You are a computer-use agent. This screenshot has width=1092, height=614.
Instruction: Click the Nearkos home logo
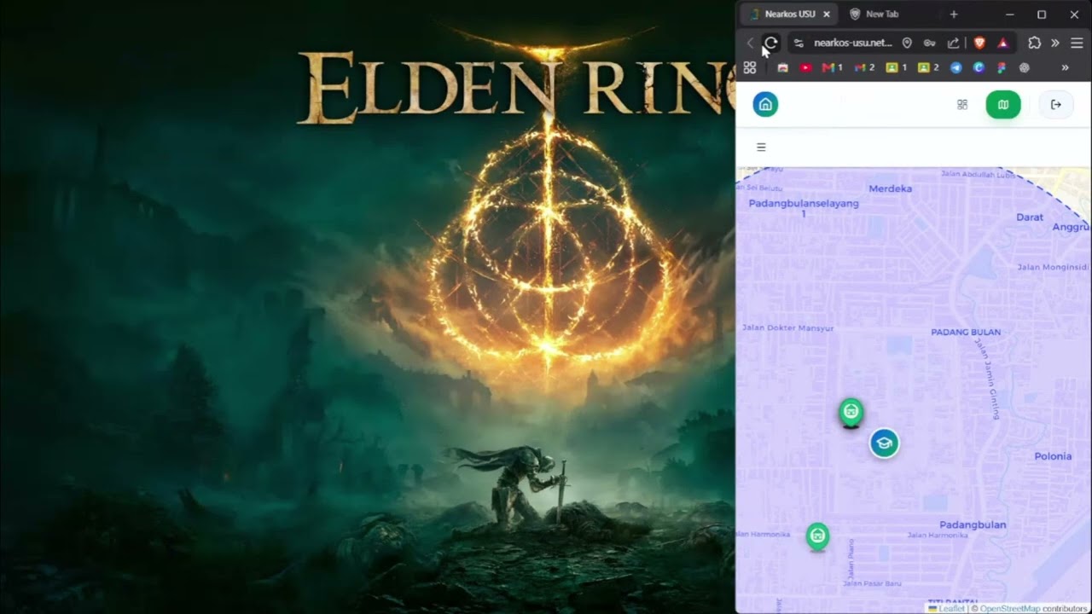[x=765, y=104]
